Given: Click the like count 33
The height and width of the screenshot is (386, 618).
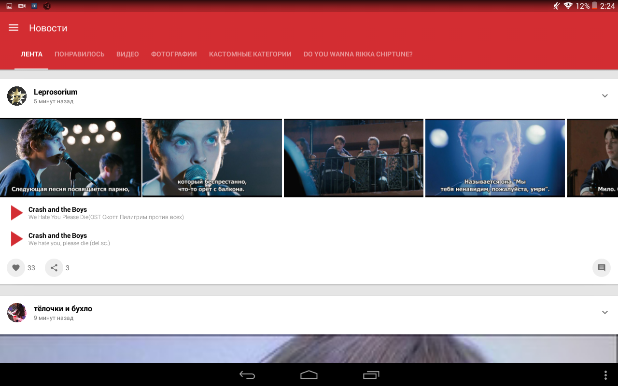Looking at the screenshot, I should (31, 268).
